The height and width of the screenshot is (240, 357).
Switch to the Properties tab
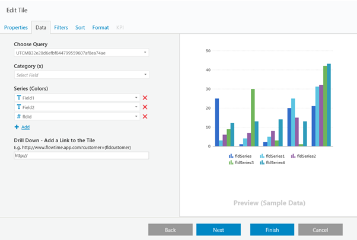click(x=16, y=27)
